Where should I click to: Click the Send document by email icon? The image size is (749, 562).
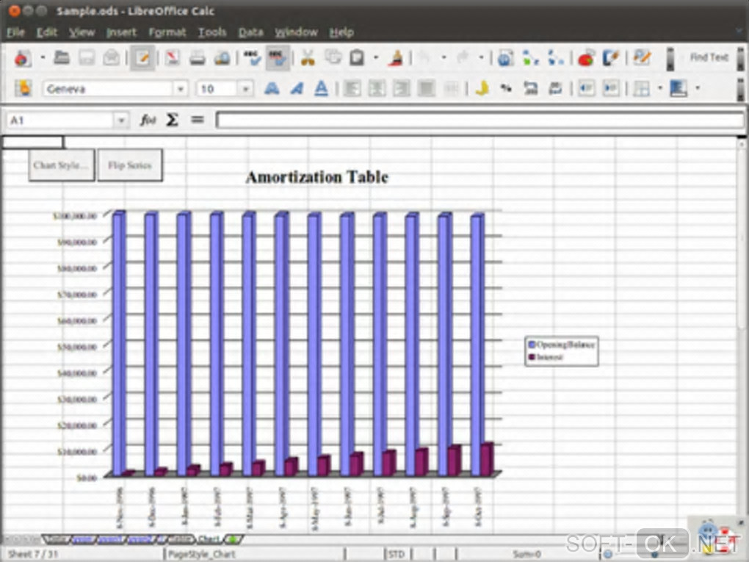112,58
